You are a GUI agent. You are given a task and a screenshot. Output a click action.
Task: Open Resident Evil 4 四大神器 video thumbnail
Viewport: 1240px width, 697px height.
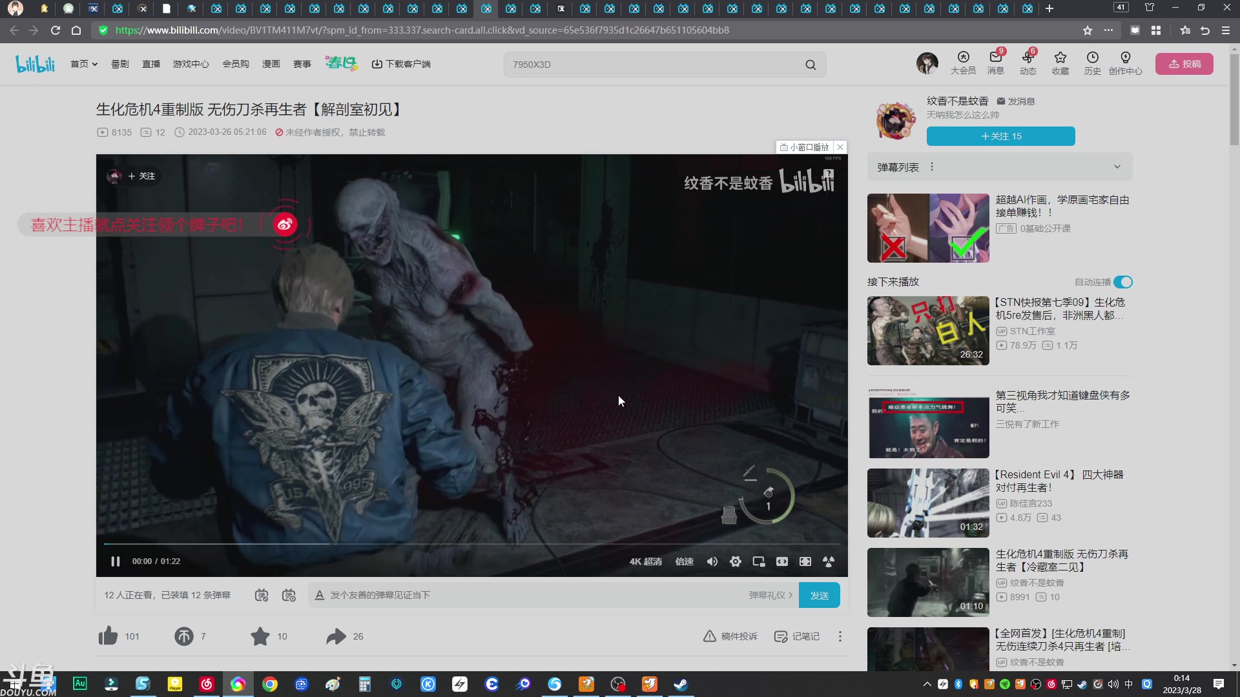[x=928, y=503]
